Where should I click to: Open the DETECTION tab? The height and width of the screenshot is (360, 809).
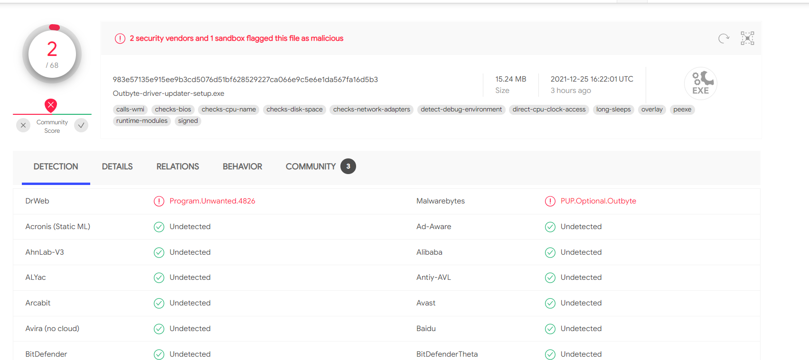[x=56, y=166]
